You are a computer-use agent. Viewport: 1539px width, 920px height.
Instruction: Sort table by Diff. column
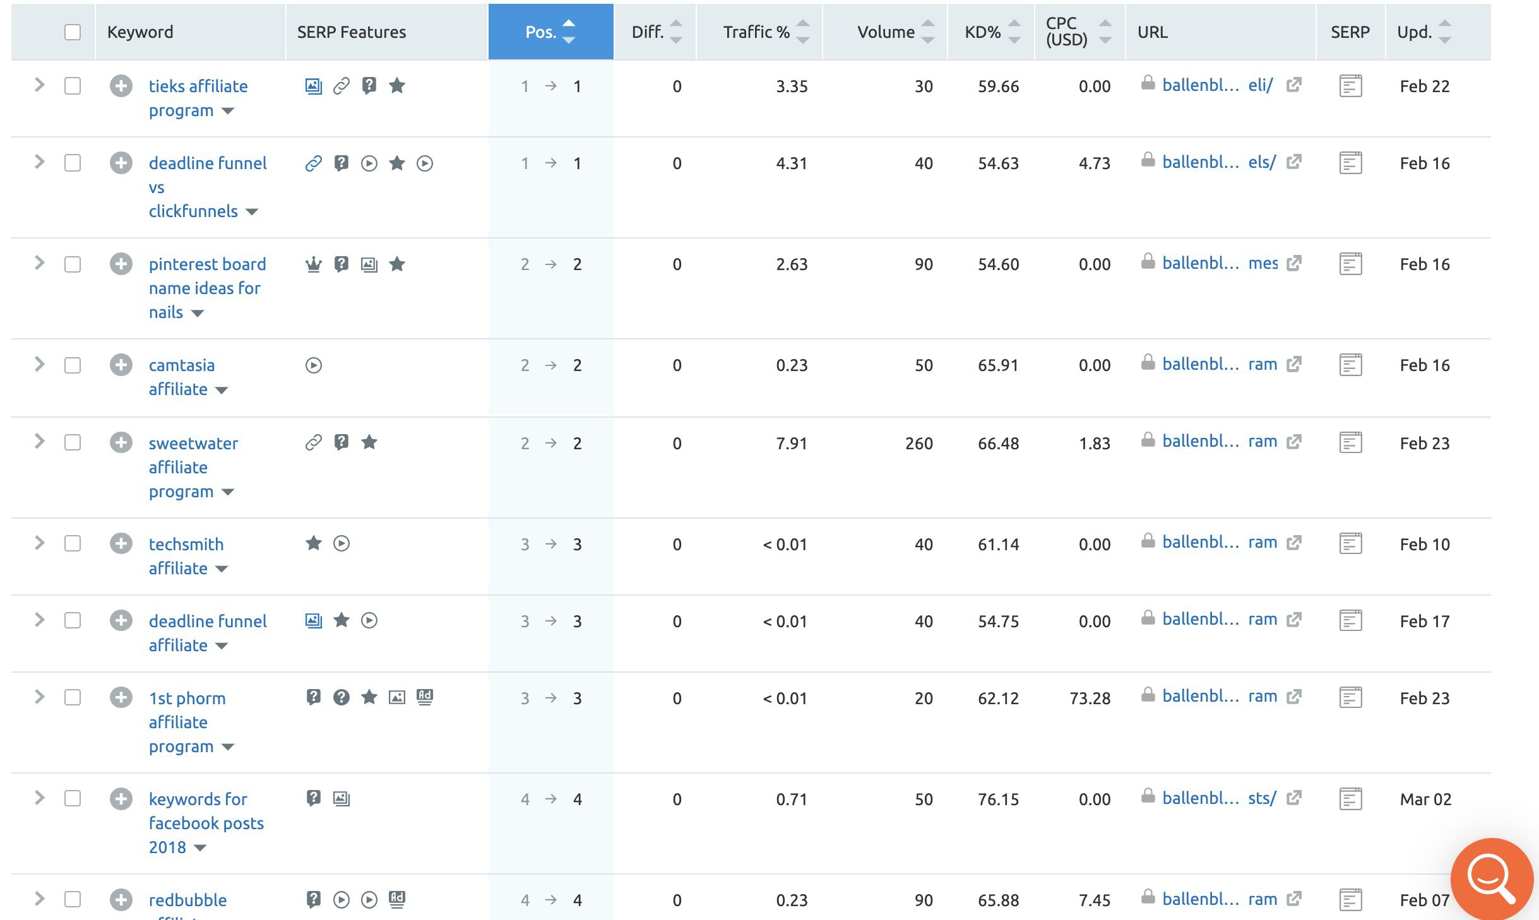(655, 32)
